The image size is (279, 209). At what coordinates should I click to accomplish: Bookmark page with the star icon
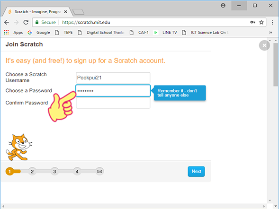click(x=261, y=22)
